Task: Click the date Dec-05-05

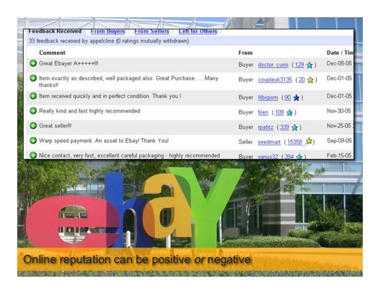Action: coord(339,63)
